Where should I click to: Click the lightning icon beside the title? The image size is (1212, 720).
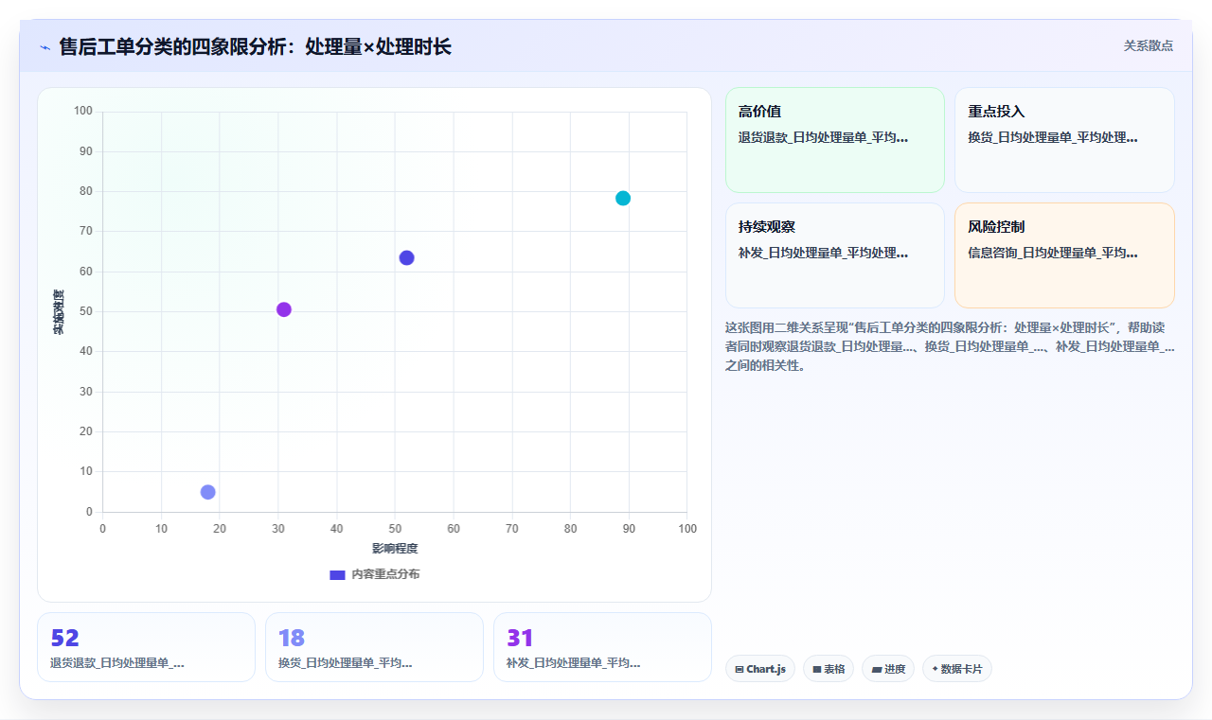click(45, 47)
